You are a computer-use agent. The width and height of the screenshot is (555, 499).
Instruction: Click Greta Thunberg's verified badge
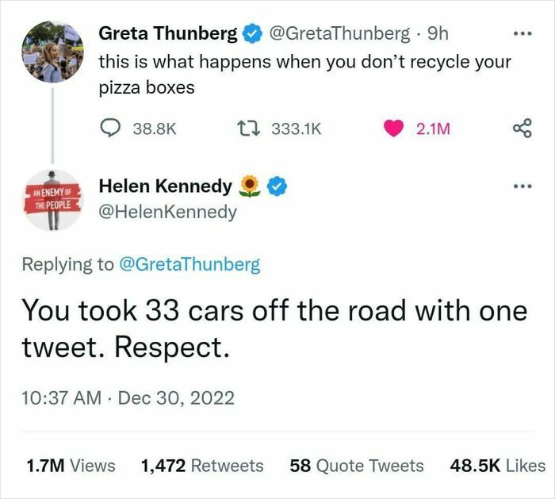tap(253, 33)
